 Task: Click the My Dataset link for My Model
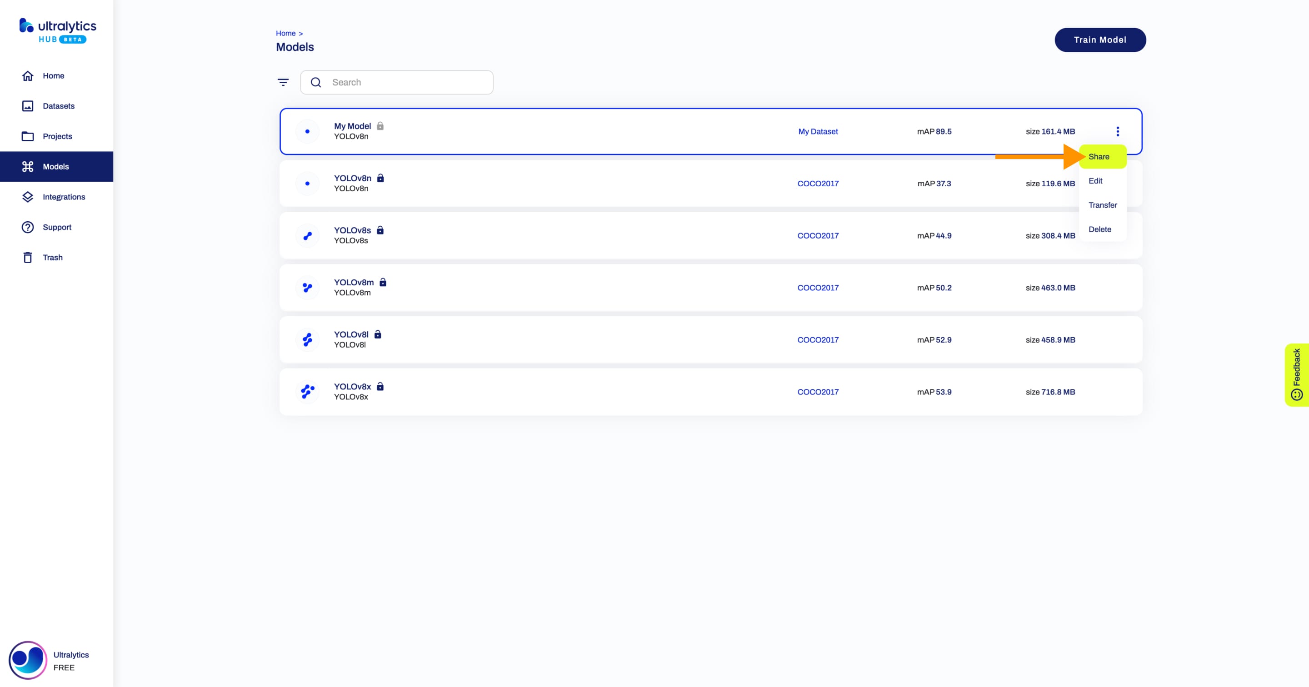click(816, 131)
